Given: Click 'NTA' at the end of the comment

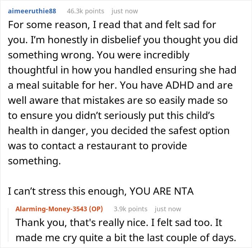Looking at the screenshot, I should point(183,192).
